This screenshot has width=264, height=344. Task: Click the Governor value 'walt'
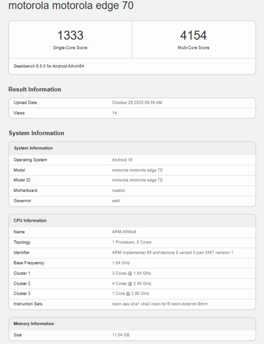tap(116, 201)
